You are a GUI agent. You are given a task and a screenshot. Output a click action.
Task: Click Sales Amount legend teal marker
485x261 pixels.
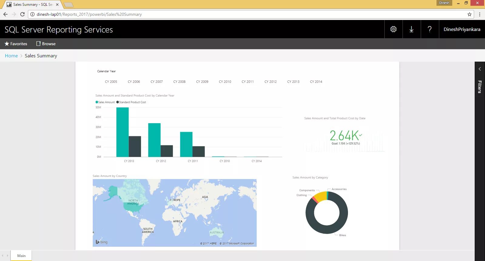point(97,102)
